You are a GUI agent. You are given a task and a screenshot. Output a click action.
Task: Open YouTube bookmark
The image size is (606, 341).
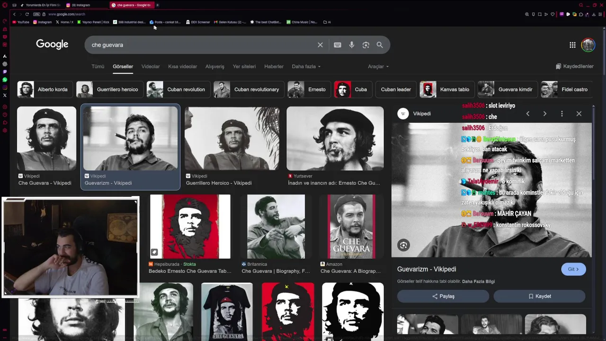[21, 22]
